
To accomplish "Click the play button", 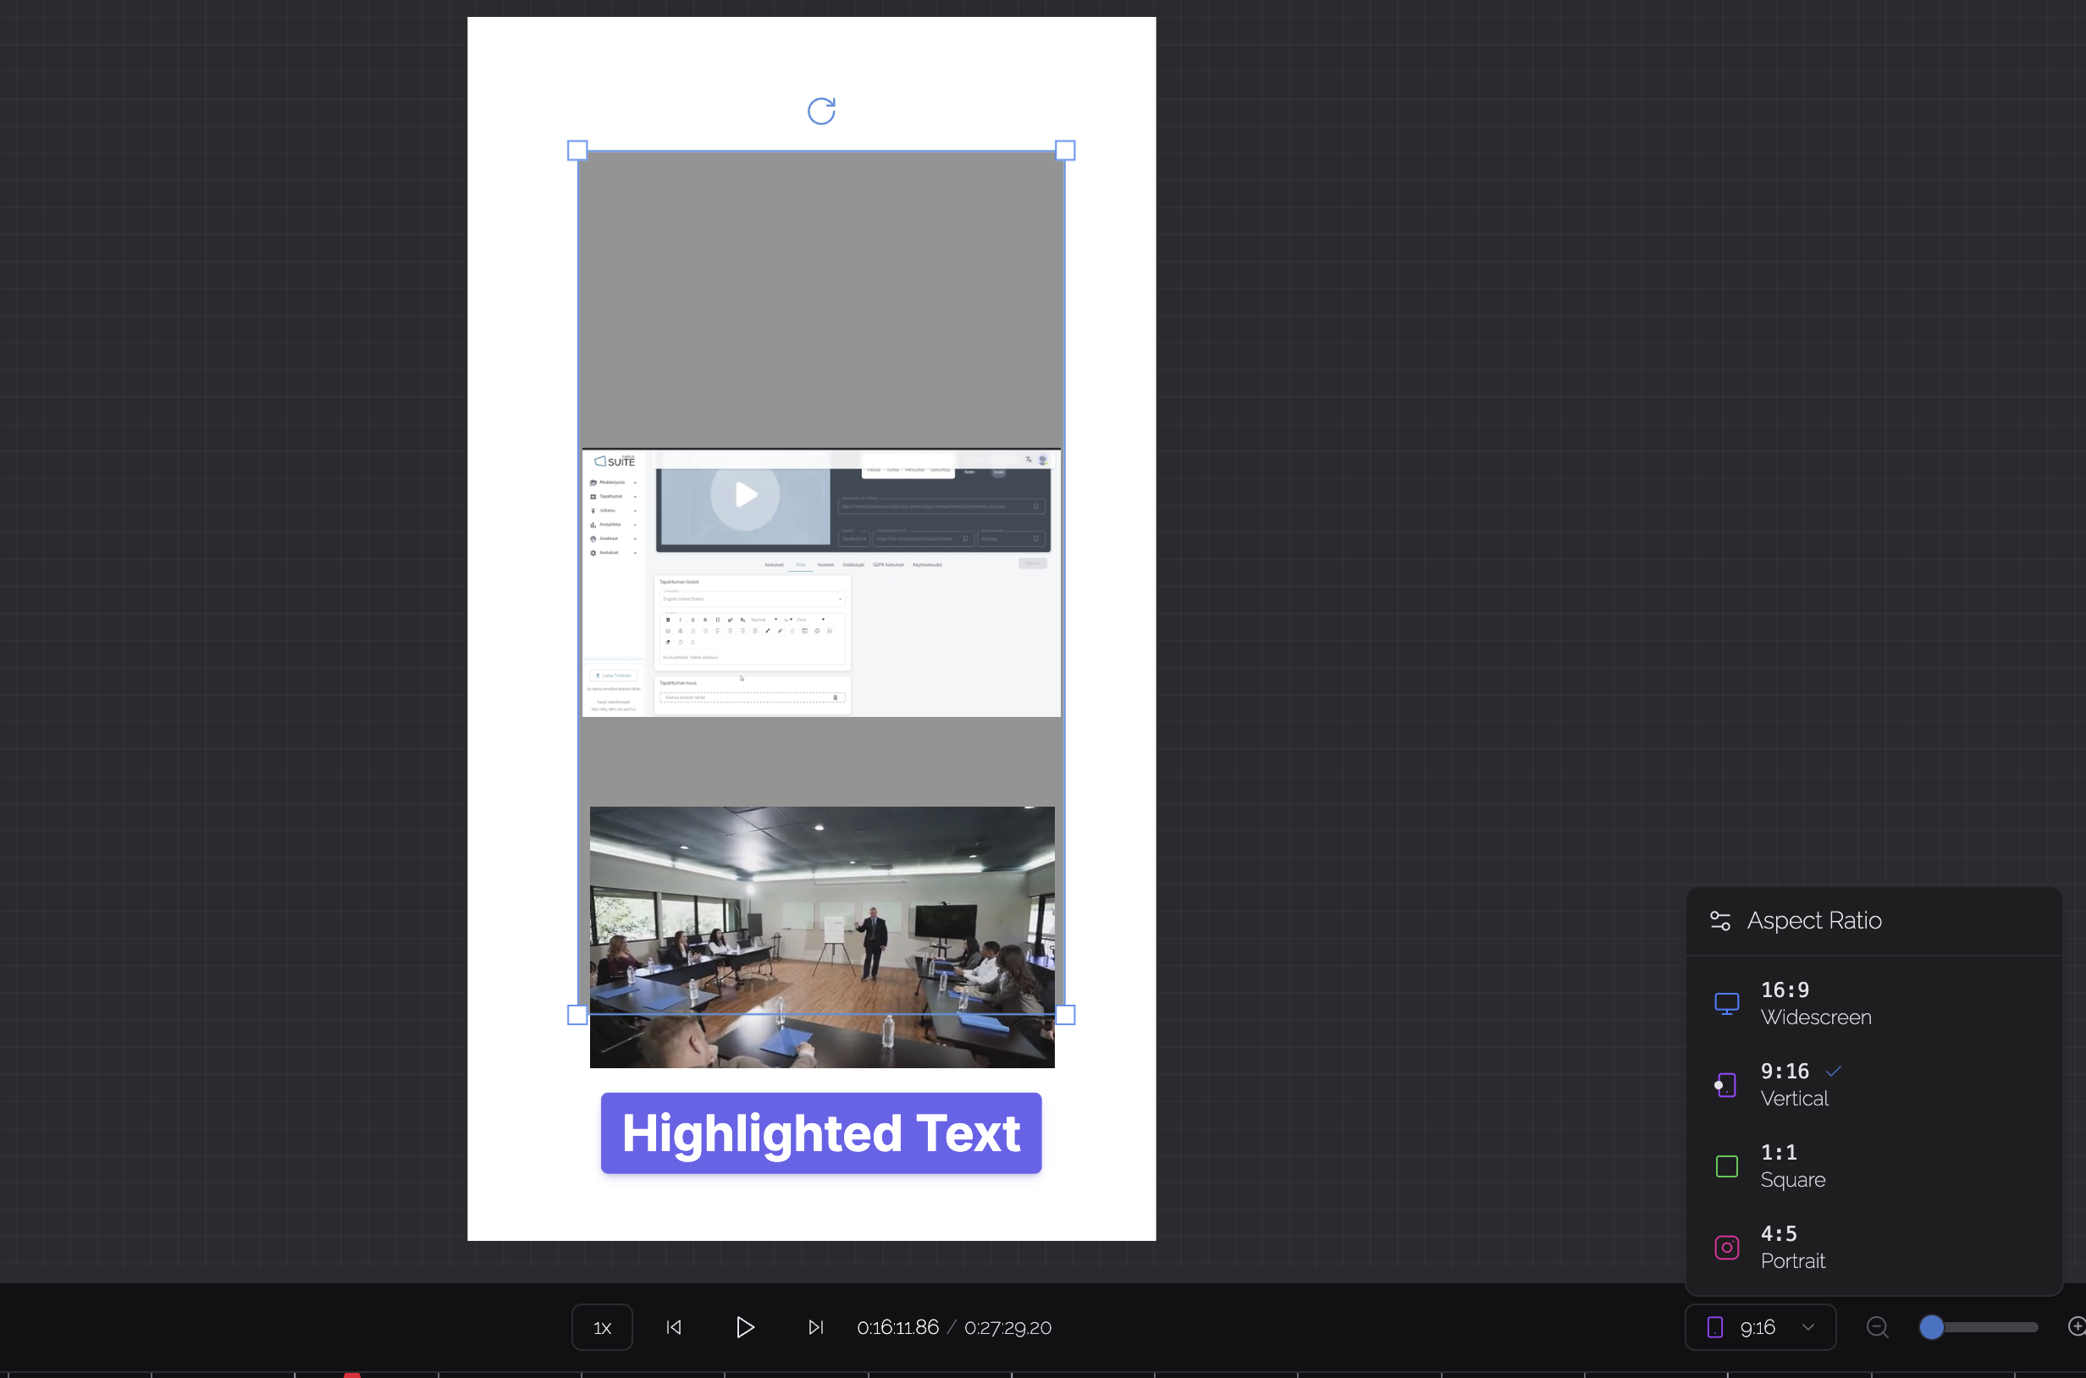I will [x=744, y=1327].
